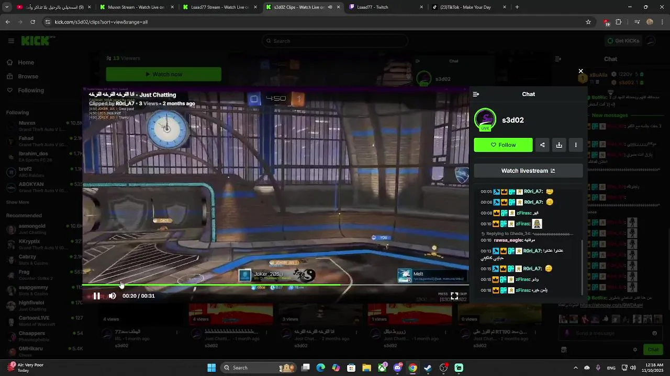Click the address bar URL
Viewport: 670px width, 376px height.
click(101, 22)
